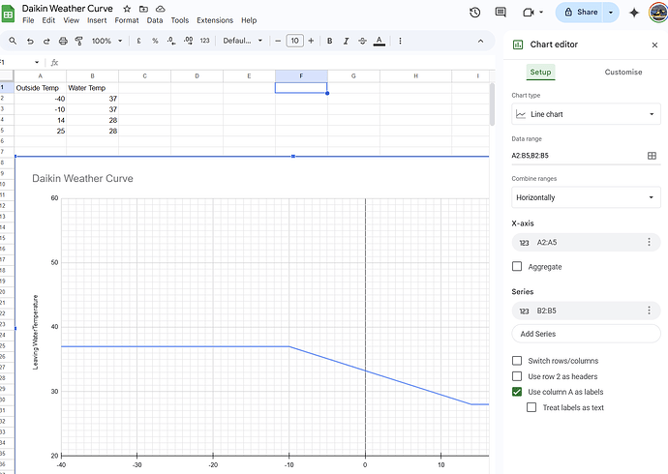Viewport: 668px width, 474px height.
Task: Select the paint format tool
Action: point(79,41)
